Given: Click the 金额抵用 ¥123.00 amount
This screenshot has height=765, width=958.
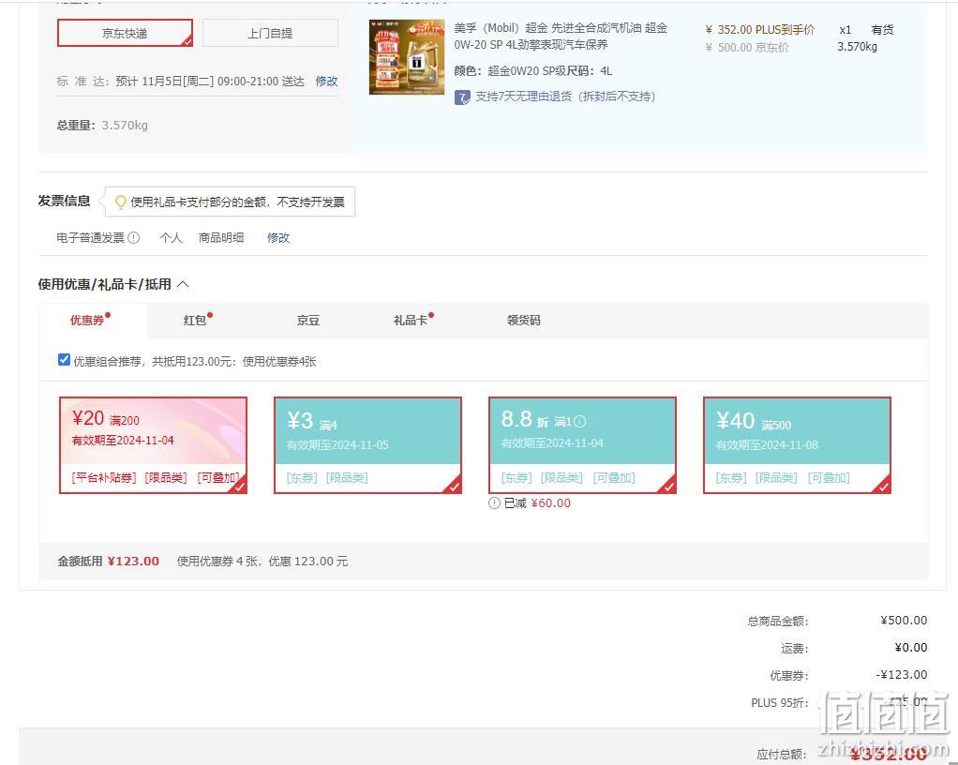Looking at the screenshot, I should point(133,561).
